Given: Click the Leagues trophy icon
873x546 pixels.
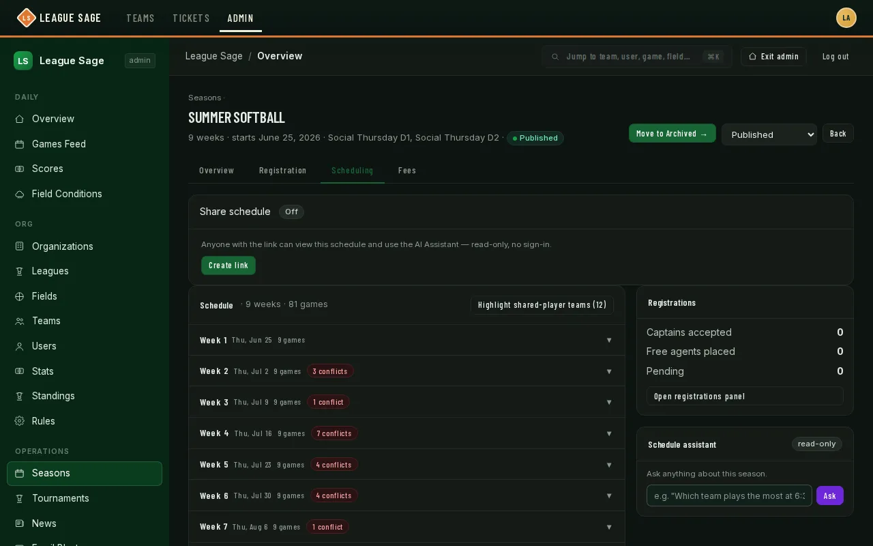Looking at the screenshot, I should 20,271.
